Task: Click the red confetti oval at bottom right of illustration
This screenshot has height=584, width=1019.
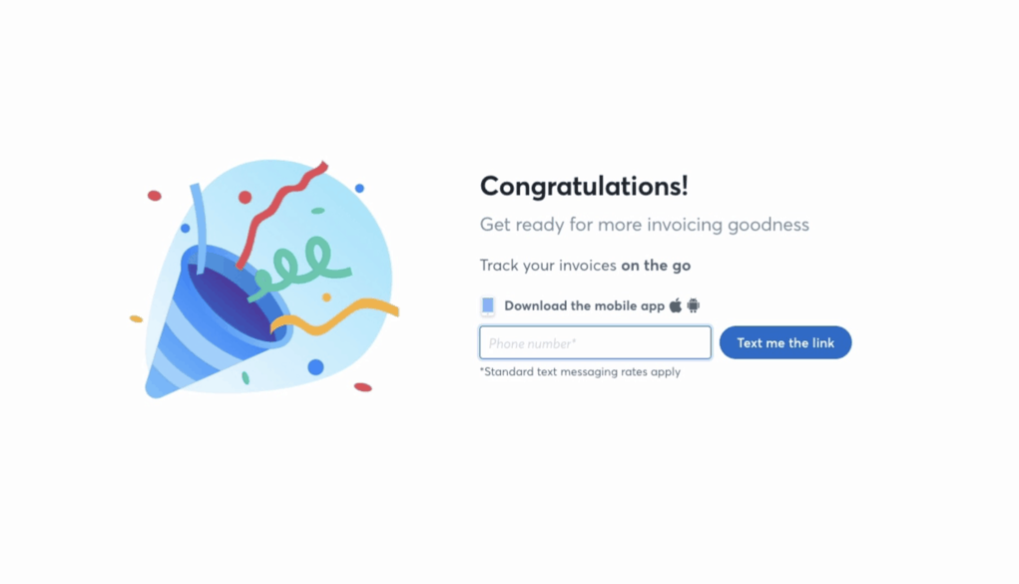Action: (362, 387)
